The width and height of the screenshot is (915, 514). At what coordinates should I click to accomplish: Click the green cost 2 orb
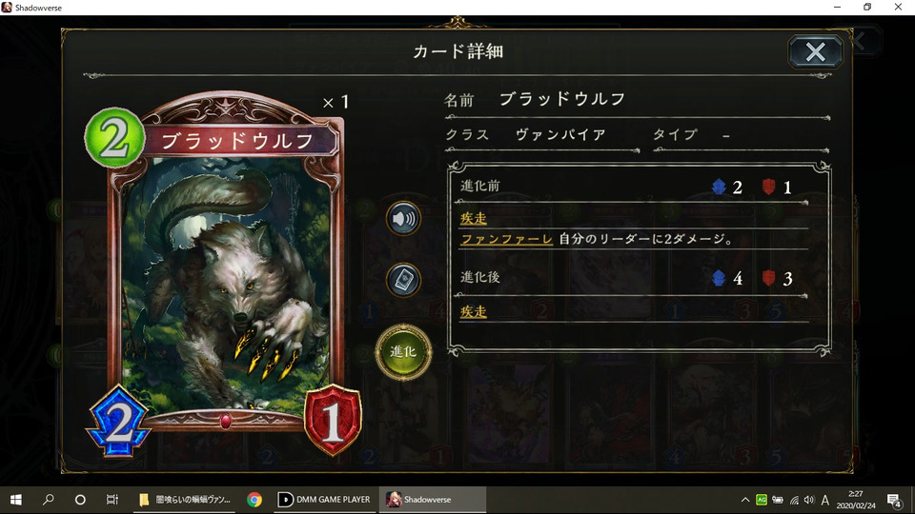coord(114,138)
